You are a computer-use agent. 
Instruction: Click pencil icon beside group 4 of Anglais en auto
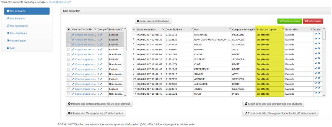(x=101, y=50)
